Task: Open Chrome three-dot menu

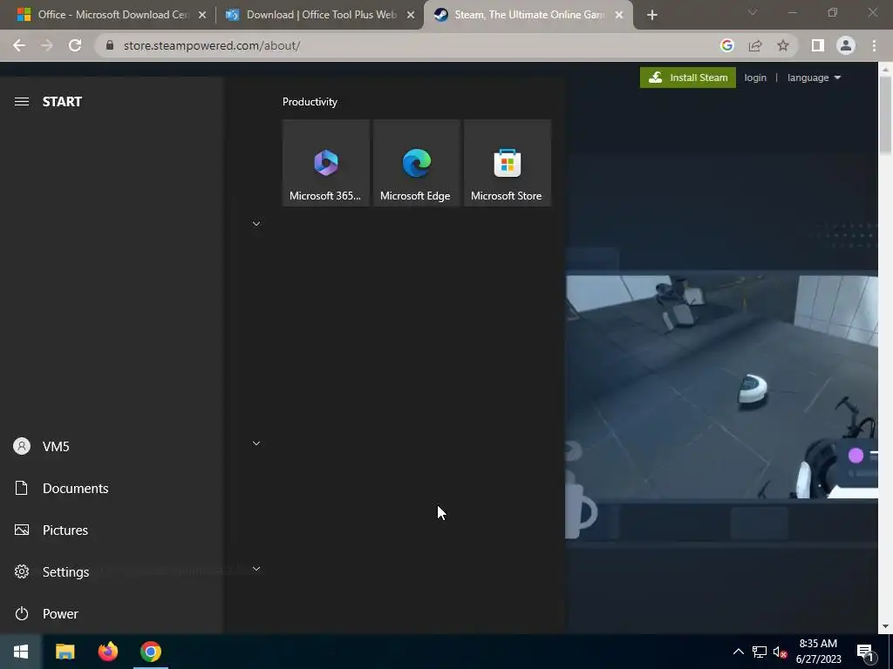Action: click(x=874, y=45)
